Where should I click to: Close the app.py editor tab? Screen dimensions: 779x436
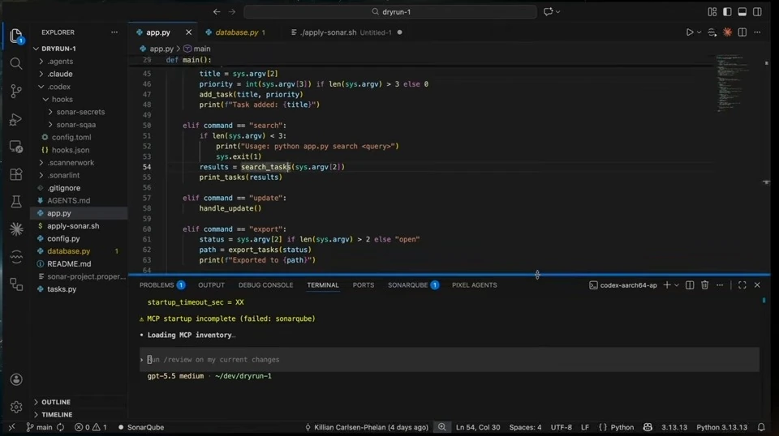[x=188, y=32]
